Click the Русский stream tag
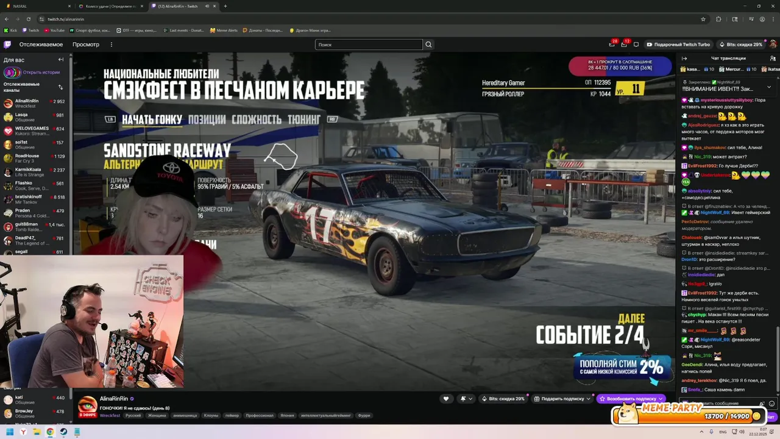 click(133, 415)
